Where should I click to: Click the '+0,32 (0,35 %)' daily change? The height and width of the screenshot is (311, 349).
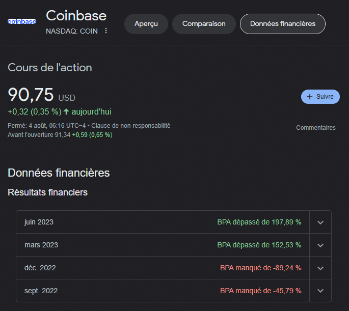click(x=35, y=111)
